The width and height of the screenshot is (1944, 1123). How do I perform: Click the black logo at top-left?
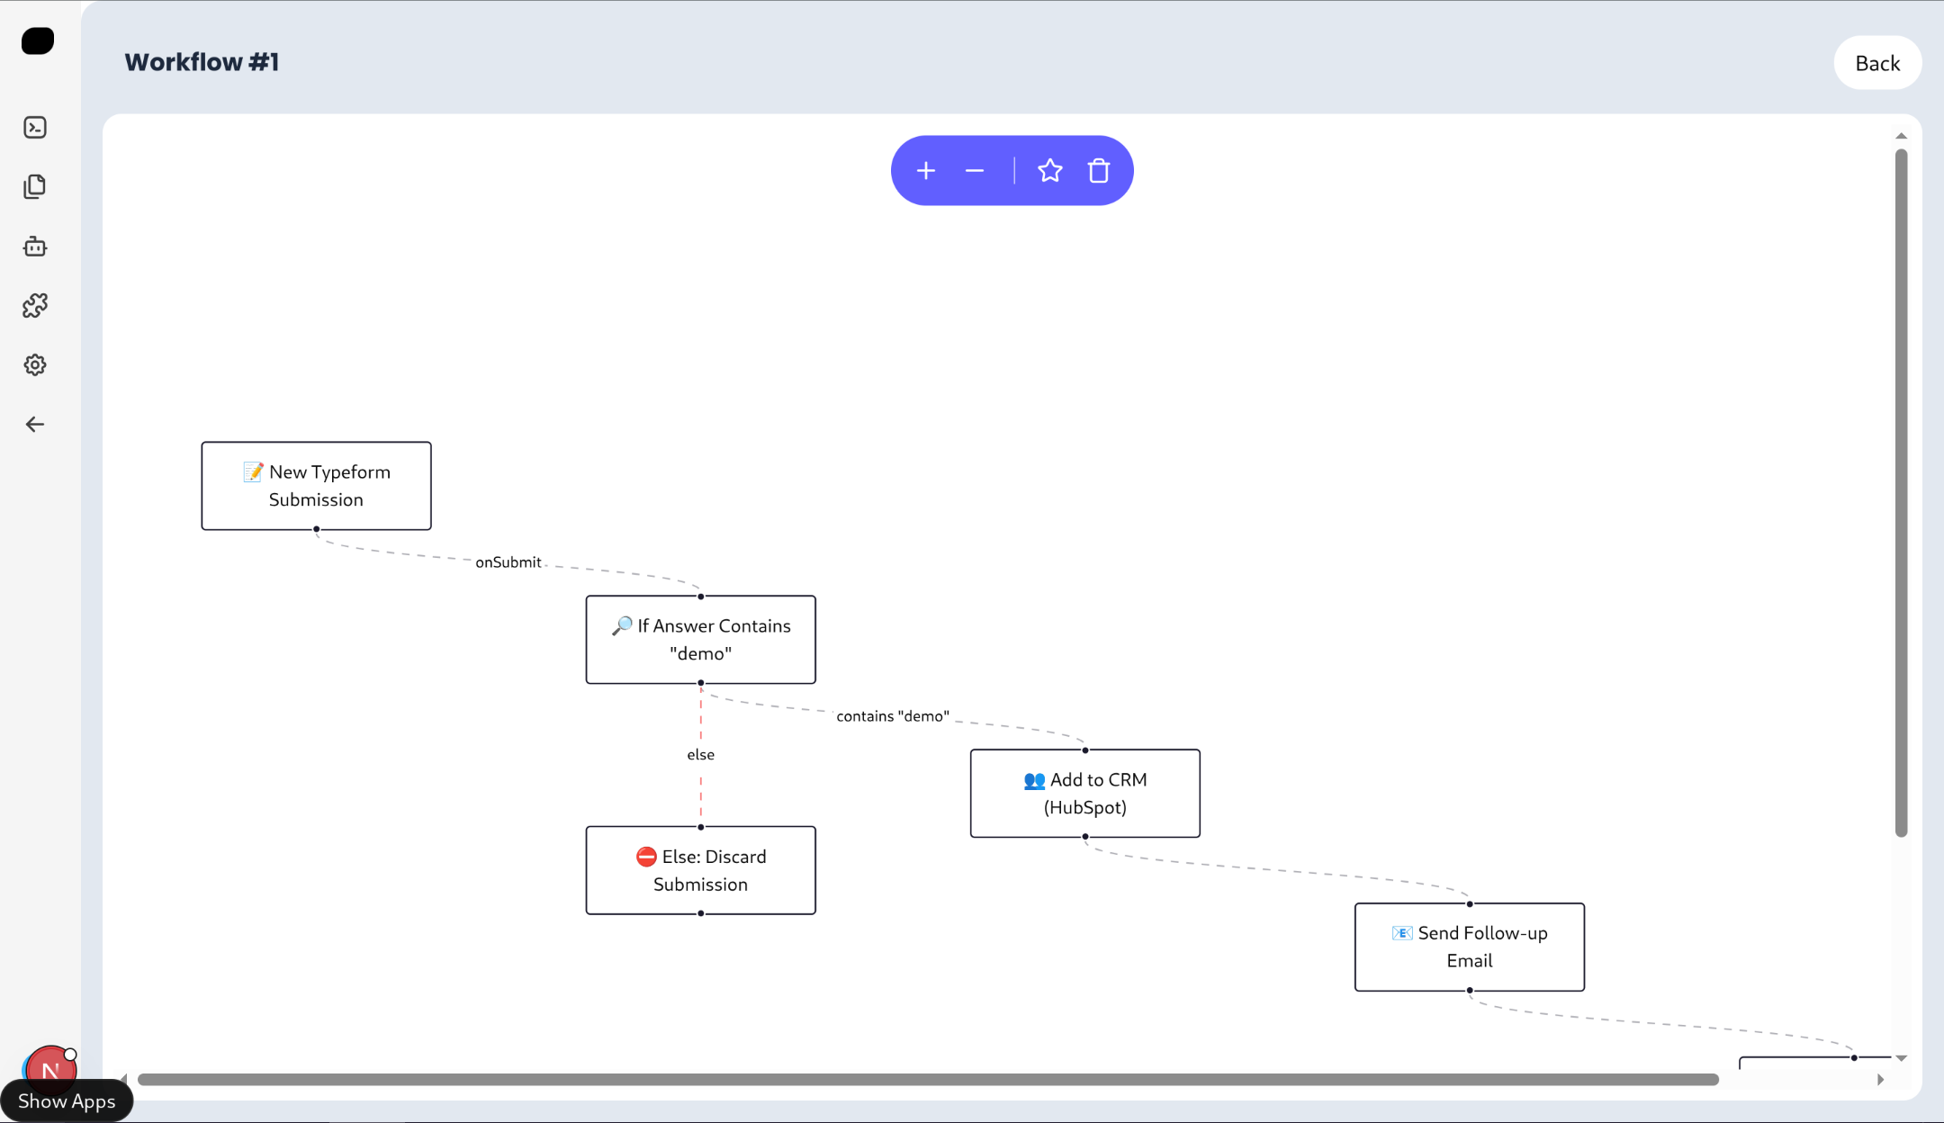point(38,41)
